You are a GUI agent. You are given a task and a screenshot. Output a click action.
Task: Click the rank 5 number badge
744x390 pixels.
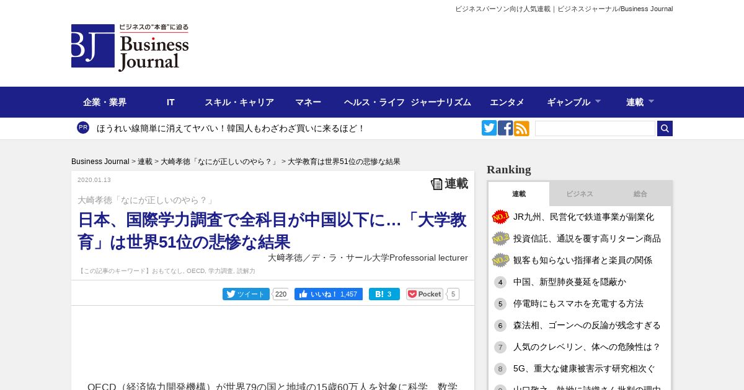pyautogui.click(x=500, y=304)
